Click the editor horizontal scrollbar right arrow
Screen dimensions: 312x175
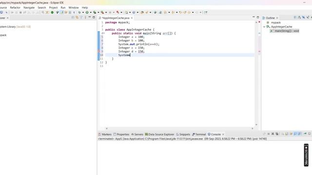pyautogui.click(x=253, y=128)
